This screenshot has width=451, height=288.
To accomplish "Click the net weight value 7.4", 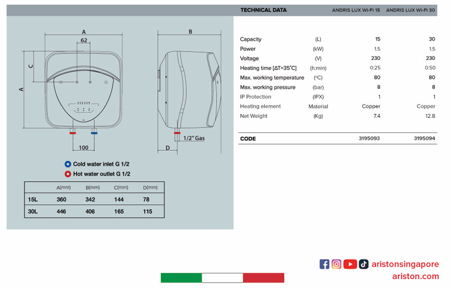I will [377, 116].
